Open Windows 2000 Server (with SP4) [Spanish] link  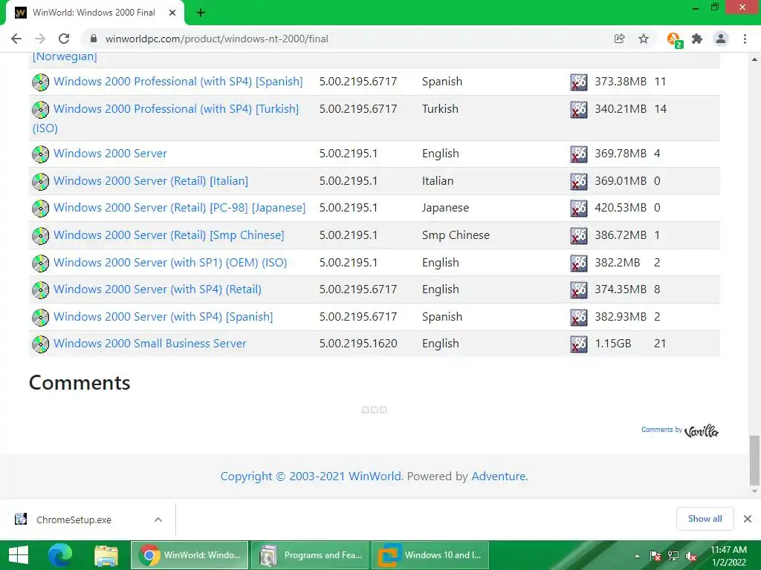tap(163, 316)
